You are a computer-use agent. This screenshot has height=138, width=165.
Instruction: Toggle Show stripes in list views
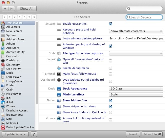(x=110, y=106)
